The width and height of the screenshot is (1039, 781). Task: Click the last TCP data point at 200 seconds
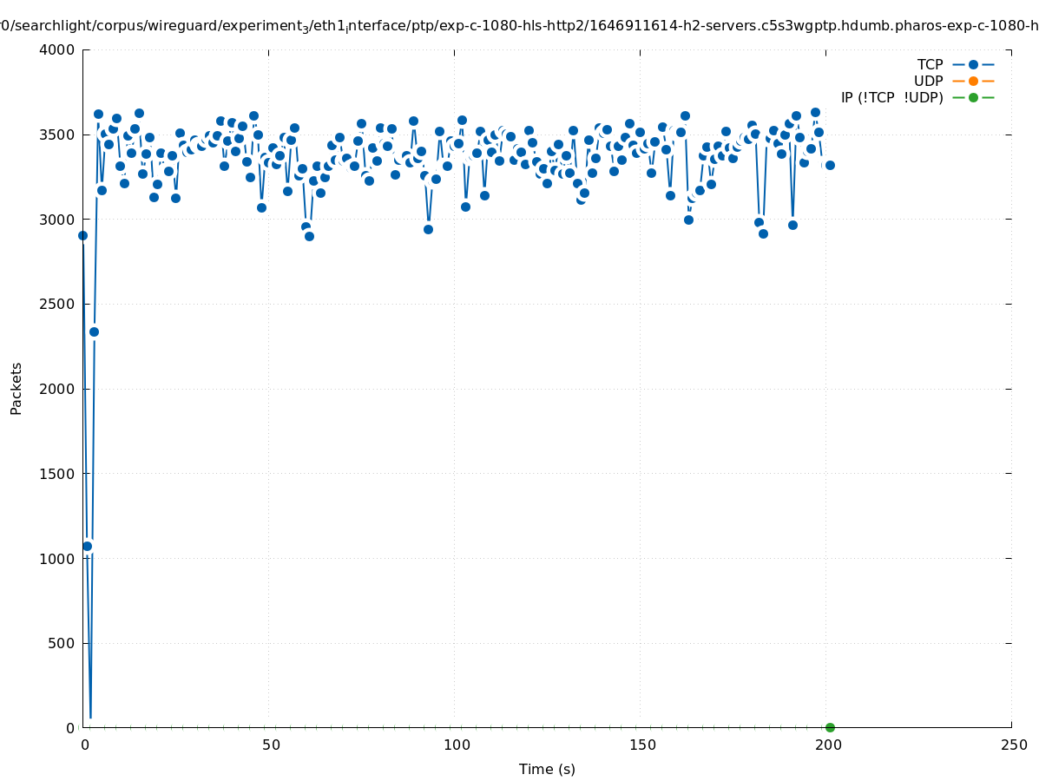(830, 165)
